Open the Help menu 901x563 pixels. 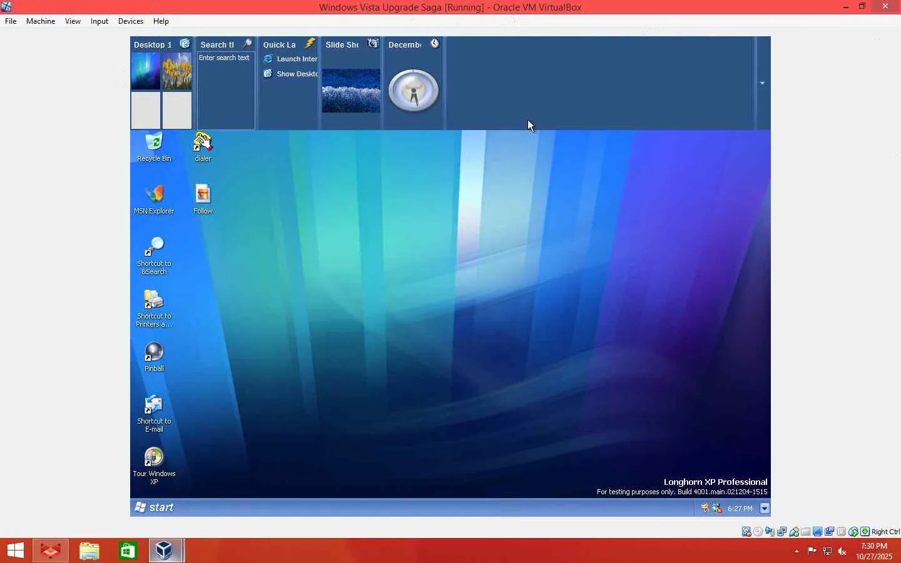pos(161,21)
